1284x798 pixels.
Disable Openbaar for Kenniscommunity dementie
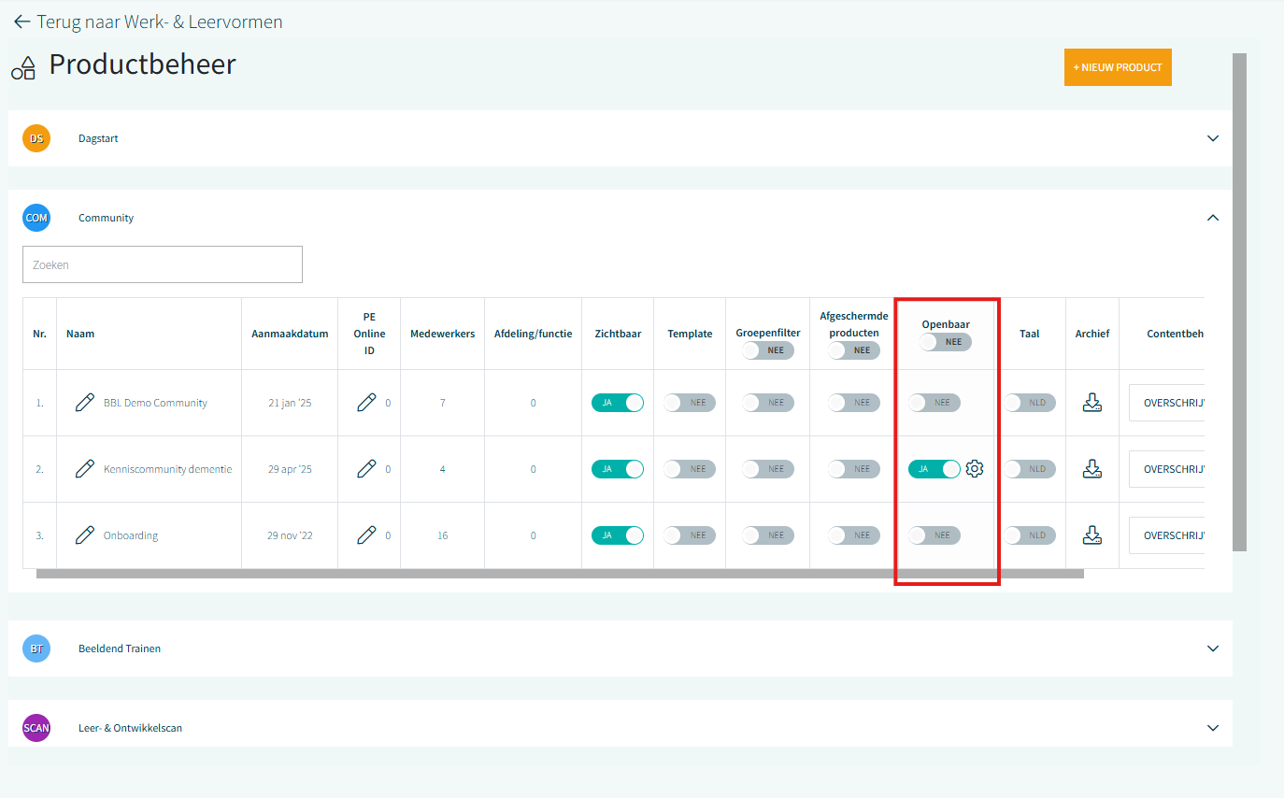pos(934,469)
